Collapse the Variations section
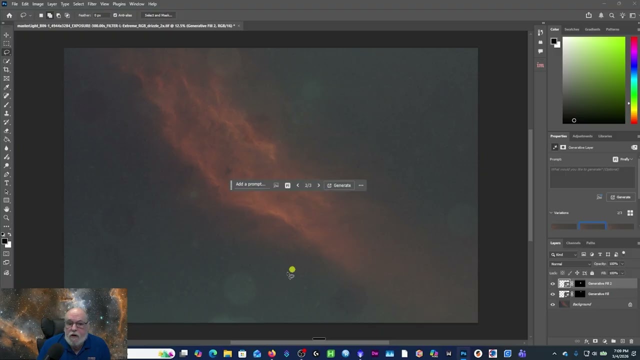 551,212
